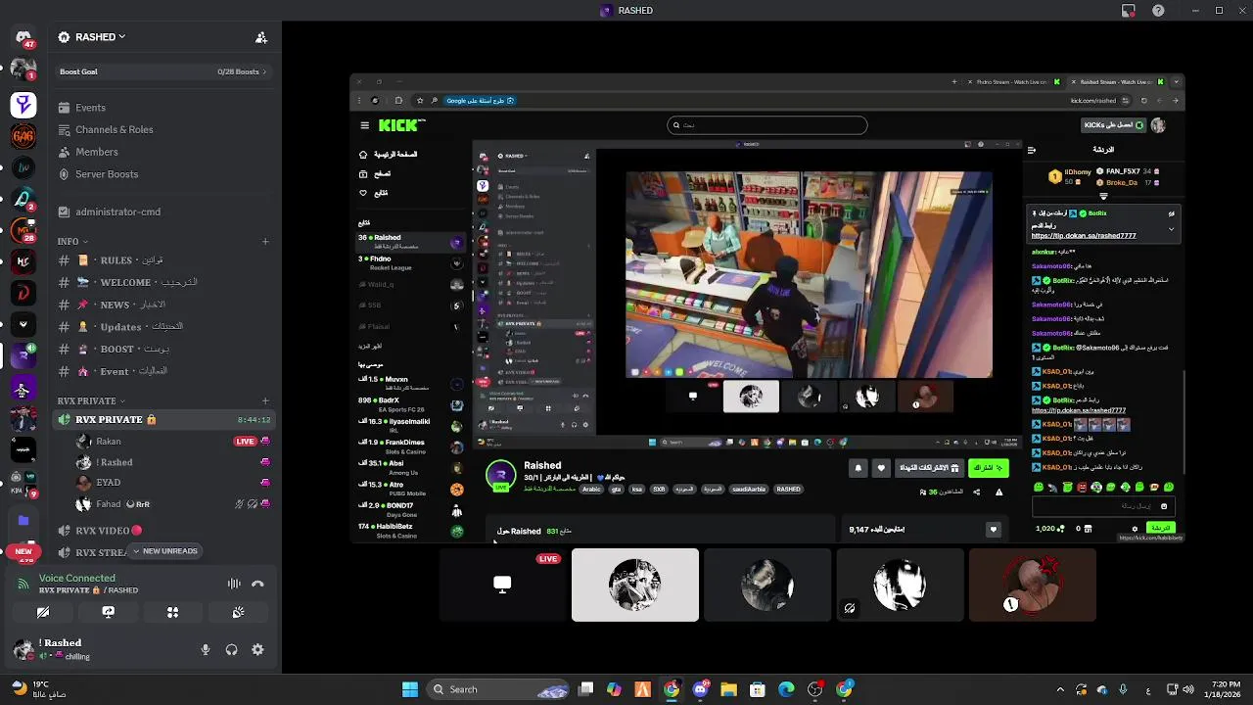Image resolution: width=1253 pixels, height=705 pixels.
Task: Mute the microphone
Action: click(x=206, y=649)
